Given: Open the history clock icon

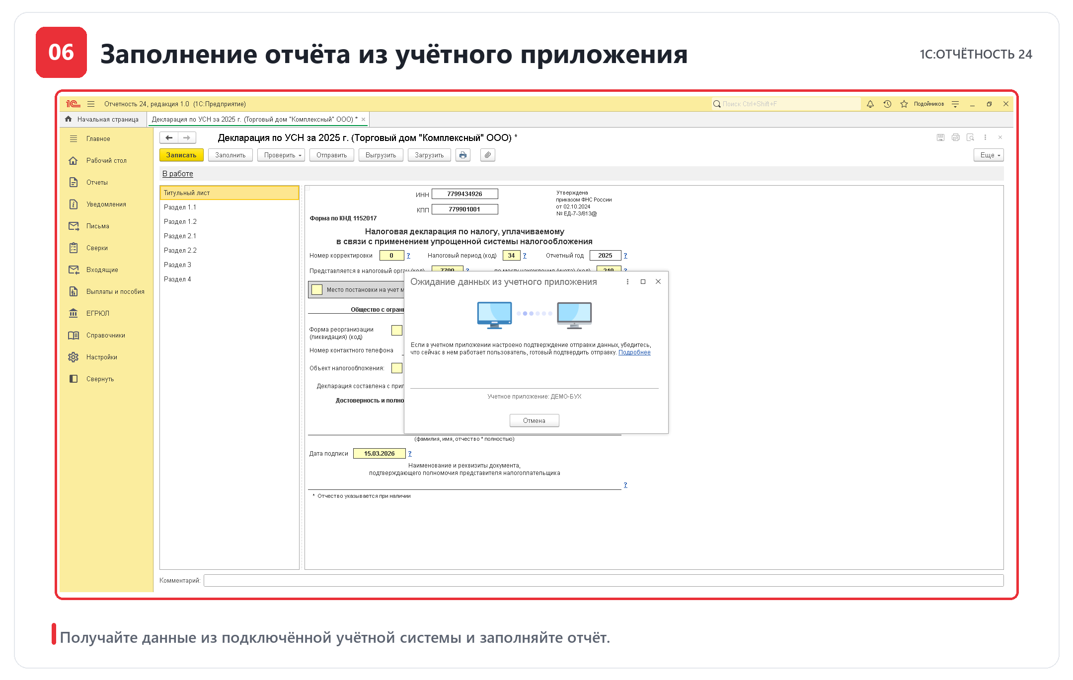Looking at the screenshot, I should [887, 104].
